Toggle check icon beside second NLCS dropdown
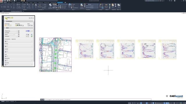The height and width of the screenshot is (104, 186). 19,33
